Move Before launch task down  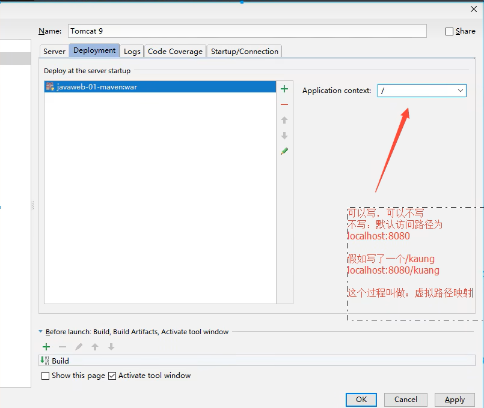point(111,347)
